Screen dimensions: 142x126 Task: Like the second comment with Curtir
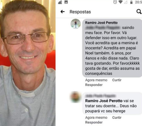(117, 117)
